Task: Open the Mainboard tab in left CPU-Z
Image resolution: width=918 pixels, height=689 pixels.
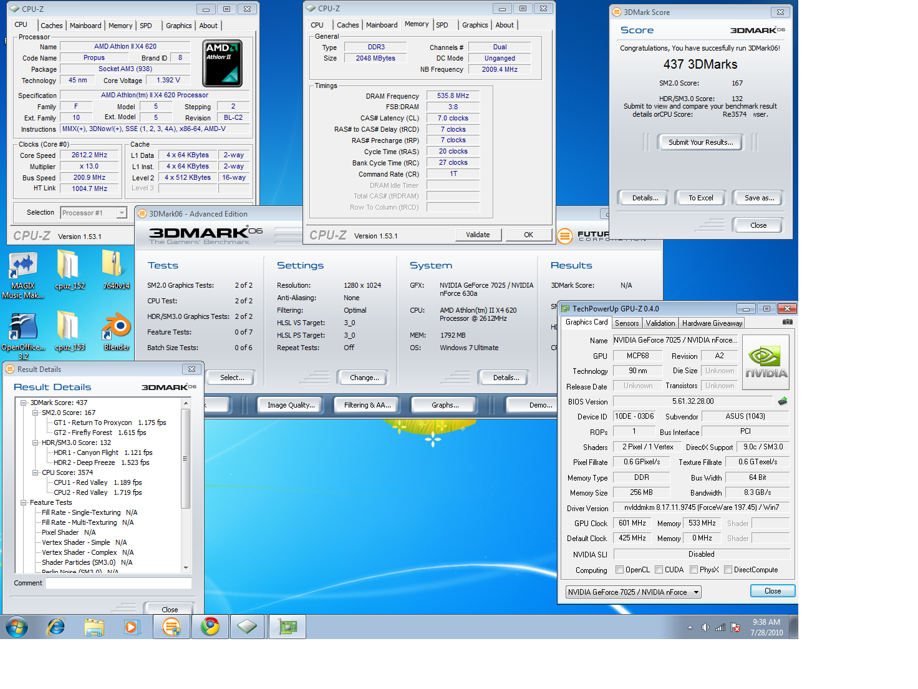Action: coord(85,26)
